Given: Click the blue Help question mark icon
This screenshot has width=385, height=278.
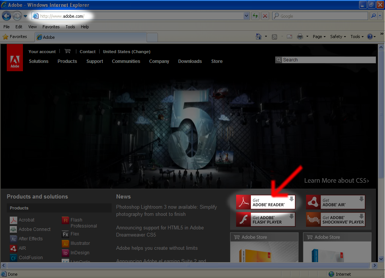Looking at the screenshot, I should 370,37.
